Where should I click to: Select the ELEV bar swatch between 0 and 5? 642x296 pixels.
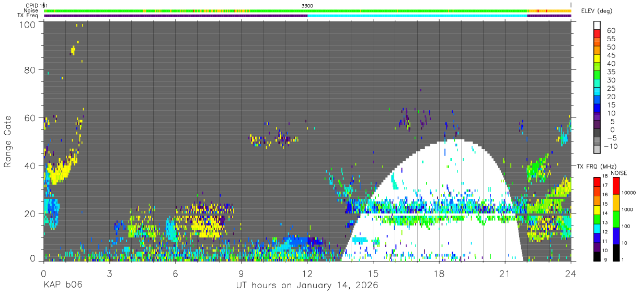click(x=597, y=125)
